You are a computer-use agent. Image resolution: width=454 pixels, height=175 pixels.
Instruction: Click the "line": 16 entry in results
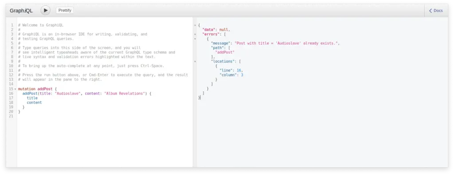231,70
